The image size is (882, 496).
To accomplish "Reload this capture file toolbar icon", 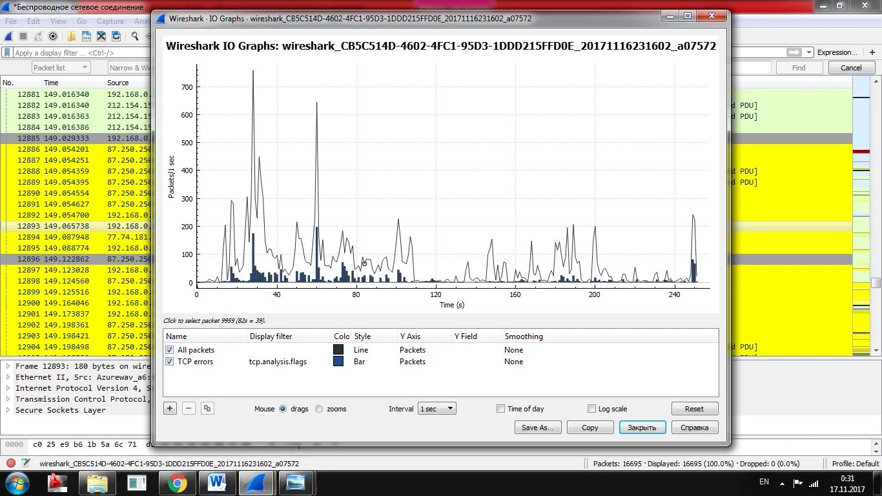I will coord(116,37).
